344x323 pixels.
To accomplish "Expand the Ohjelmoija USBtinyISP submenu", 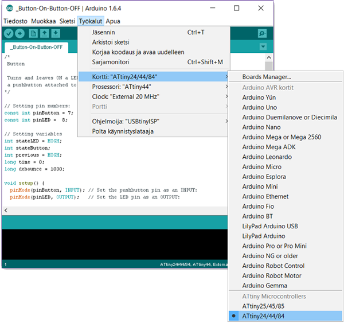I will [153, 121].
